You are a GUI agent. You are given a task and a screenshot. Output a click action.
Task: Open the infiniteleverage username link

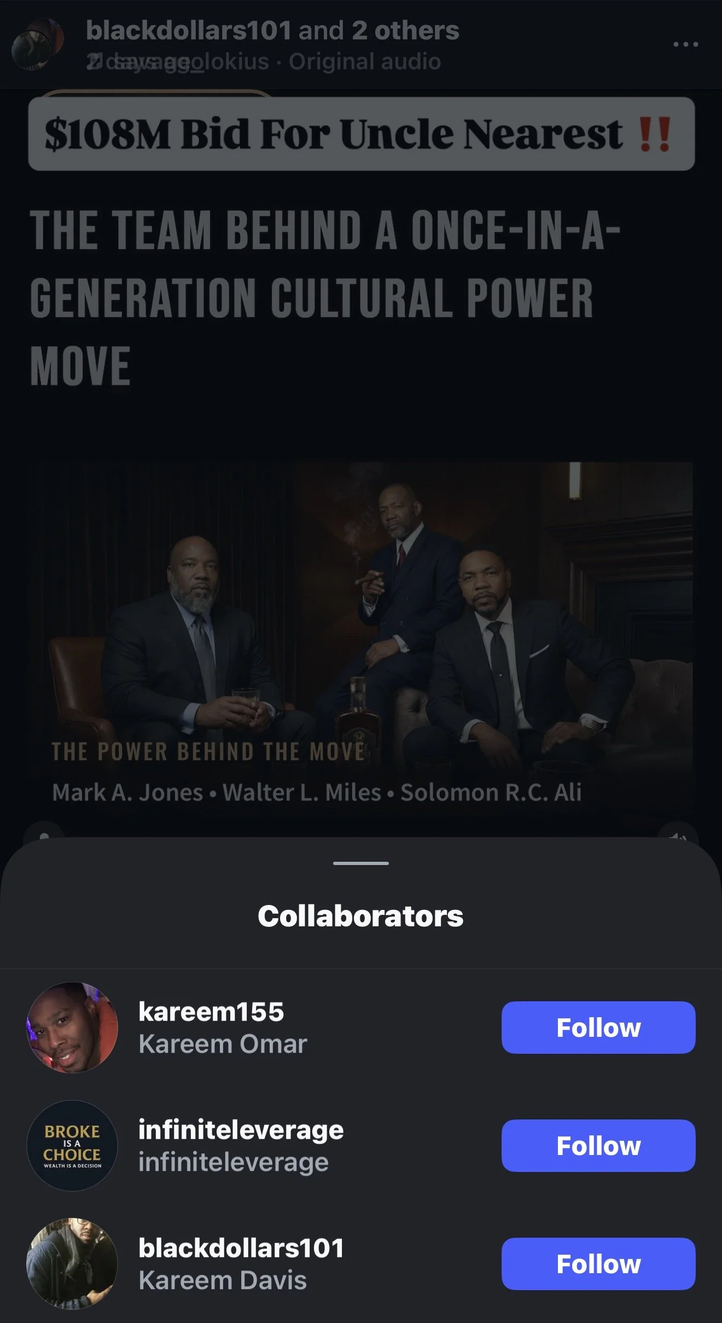pos(241,1130)
